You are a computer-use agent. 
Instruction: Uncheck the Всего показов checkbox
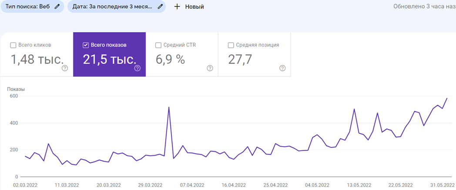click(x=85, y=45)
